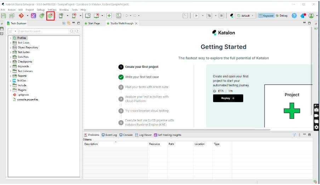Screen dimensions: 320x185
Task: Click the video camera icon on right sidebar
Action: (x=316, y=116)
